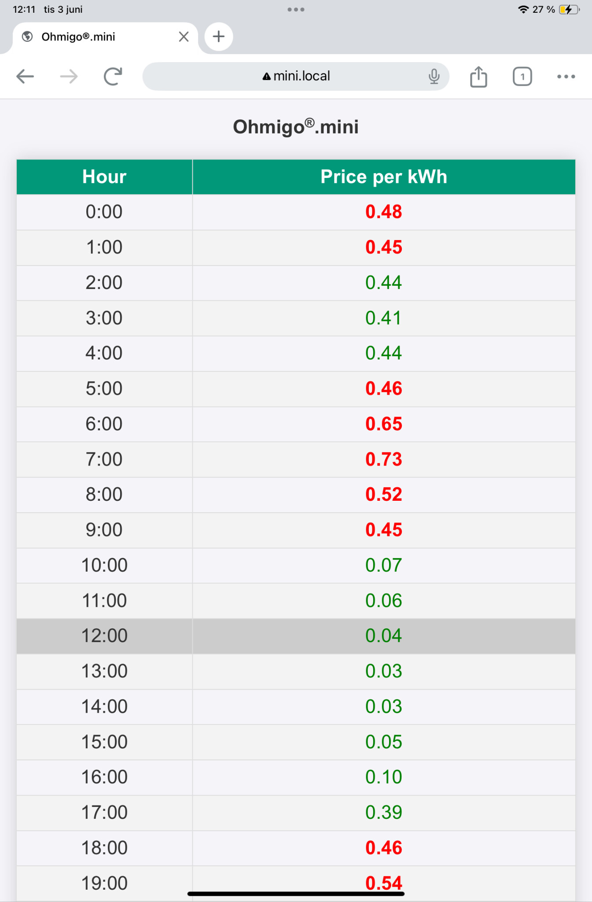Click the Ohmigo®.mini page heading
Viewport: 592px width, 902px height.
296,127
